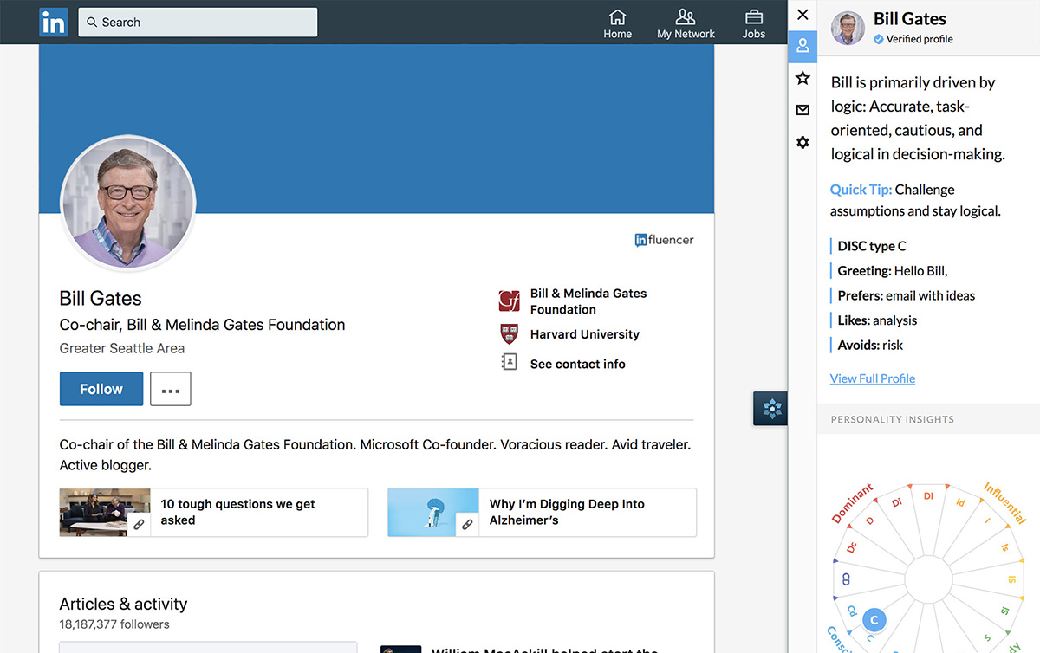
Task: Click the Articles & activity heading
Action: [123, 604]
